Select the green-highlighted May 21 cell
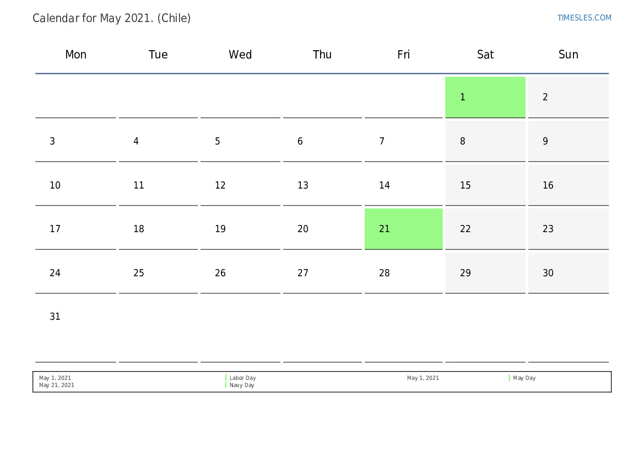Image resolution: width=644 pixels, height=456 pixels. [x=403, y=229]
